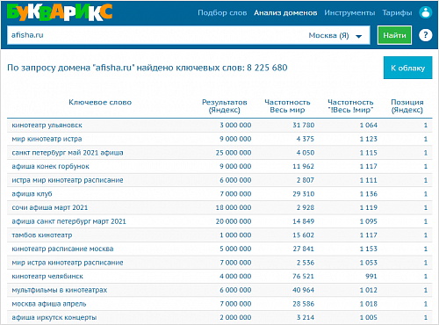Screen dimensions: 439x325
Task: Click the question mark help icon
Action: tap(426, 35)
